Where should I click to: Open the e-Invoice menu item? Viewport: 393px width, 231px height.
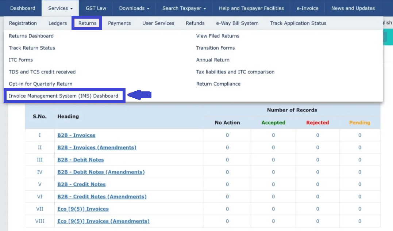pyautogui.click(x=307, y=8)
